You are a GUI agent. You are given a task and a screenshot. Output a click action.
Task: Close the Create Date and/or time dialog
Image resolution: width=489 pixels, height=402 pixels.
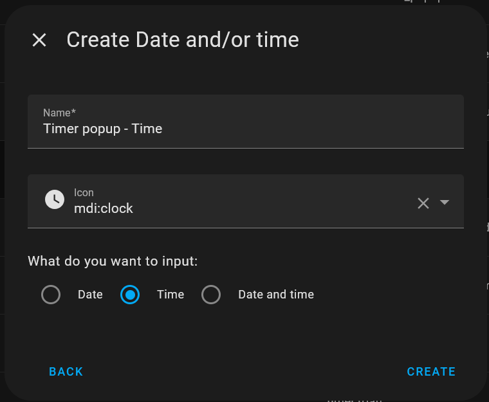tap(39, 40)
